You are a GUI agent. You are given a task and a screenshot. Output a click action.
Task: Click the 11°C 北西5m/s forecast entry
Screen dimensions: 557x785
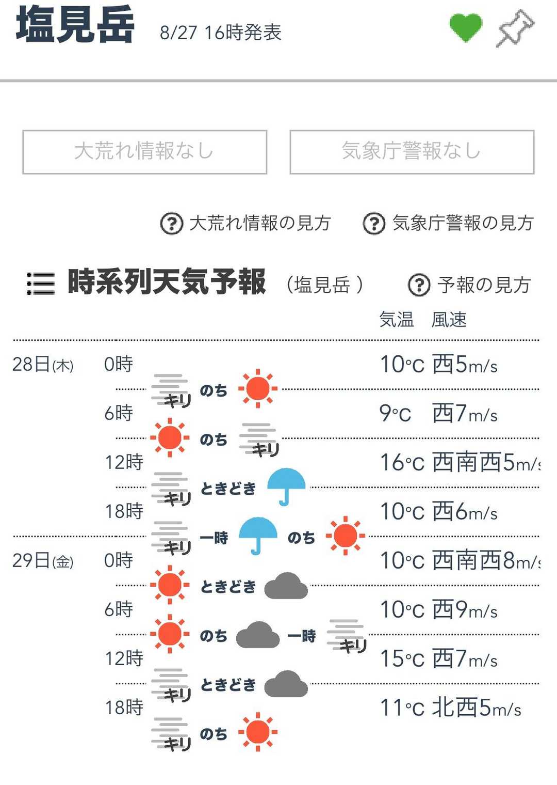450,708
